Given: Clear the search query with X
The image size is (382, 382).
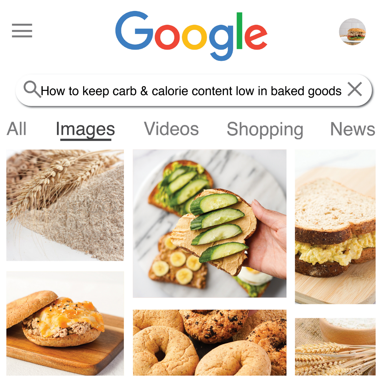Looking at the screenshot, I should coord(355,89).
